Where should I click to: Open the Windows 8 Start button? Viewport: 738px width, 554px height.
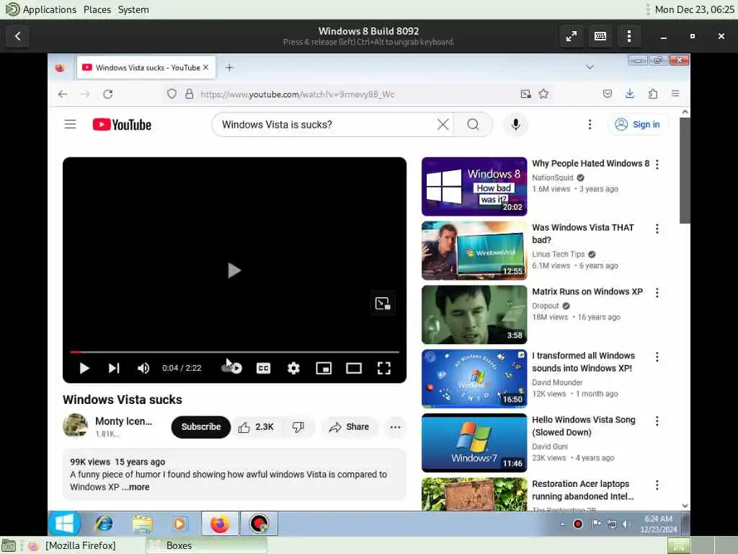[x=64, y=524]
